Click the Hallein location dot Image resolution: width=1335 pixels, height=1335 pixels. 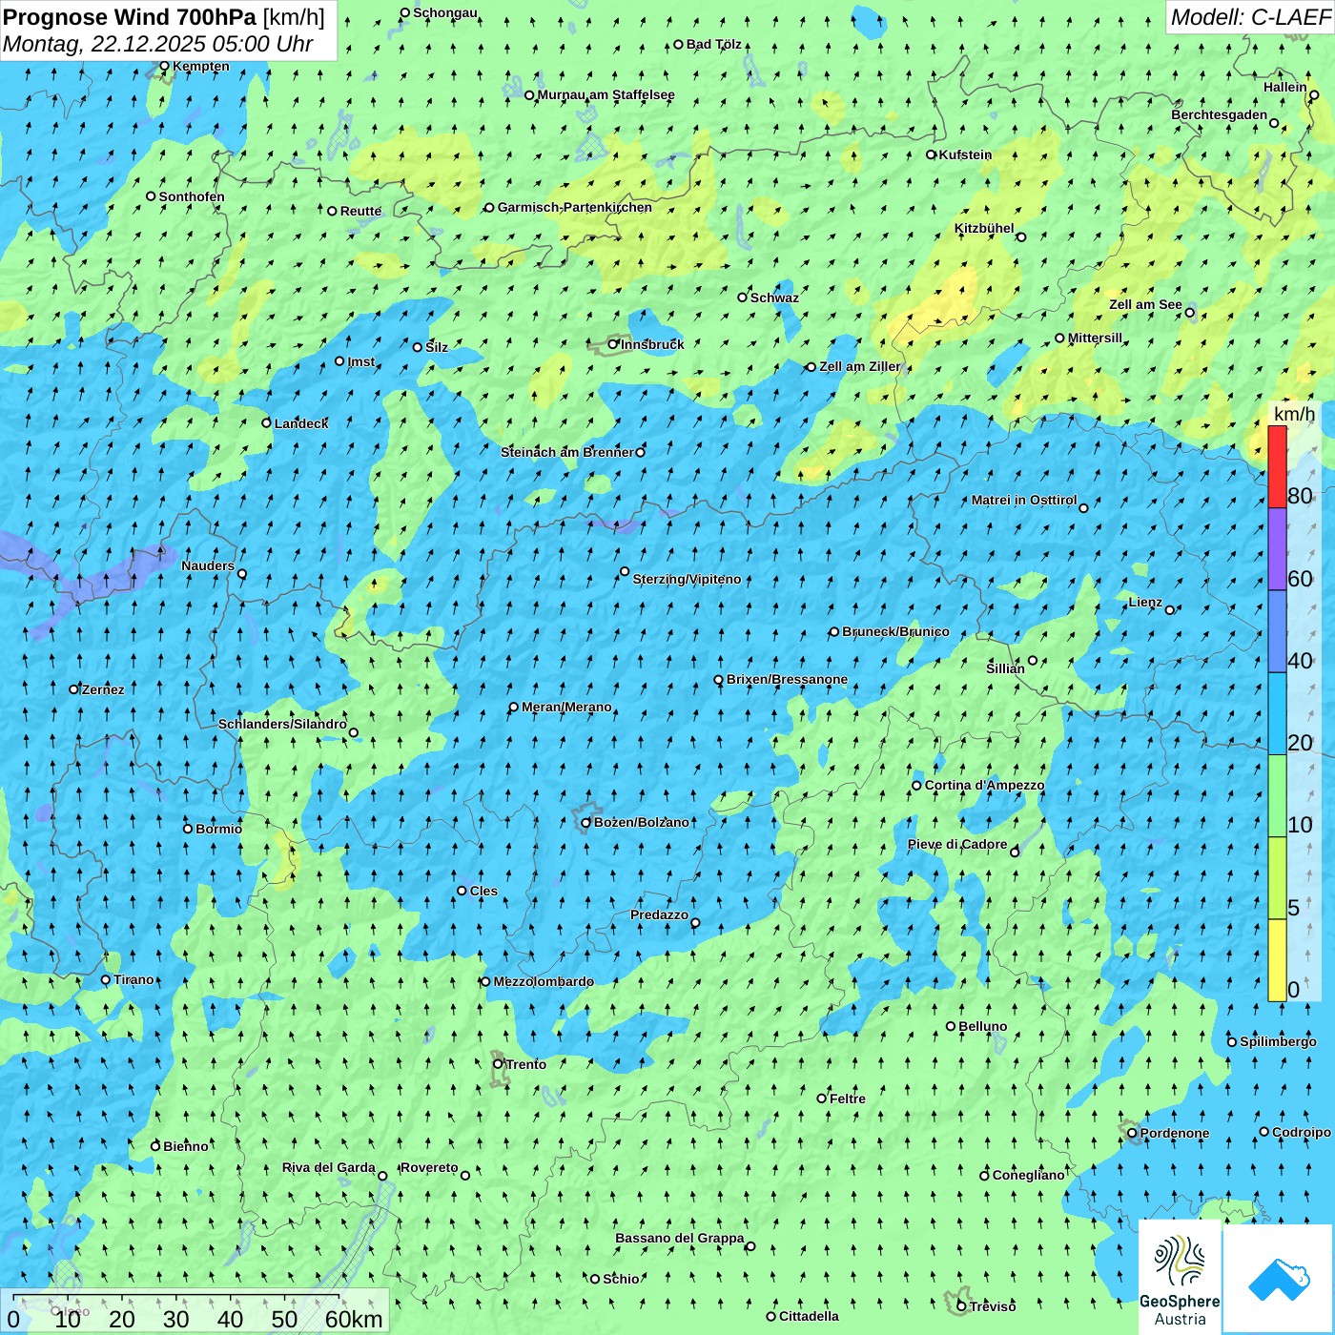tap(1313, 95)
